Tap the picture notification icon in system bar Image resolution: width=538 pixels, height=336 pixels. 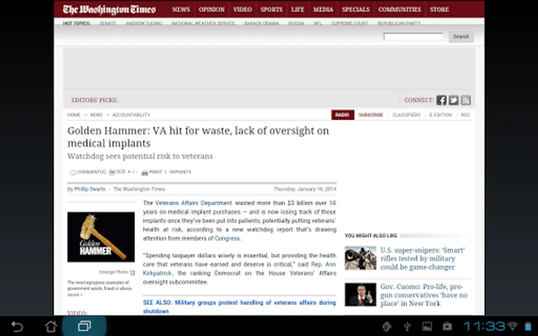(427, 327)
